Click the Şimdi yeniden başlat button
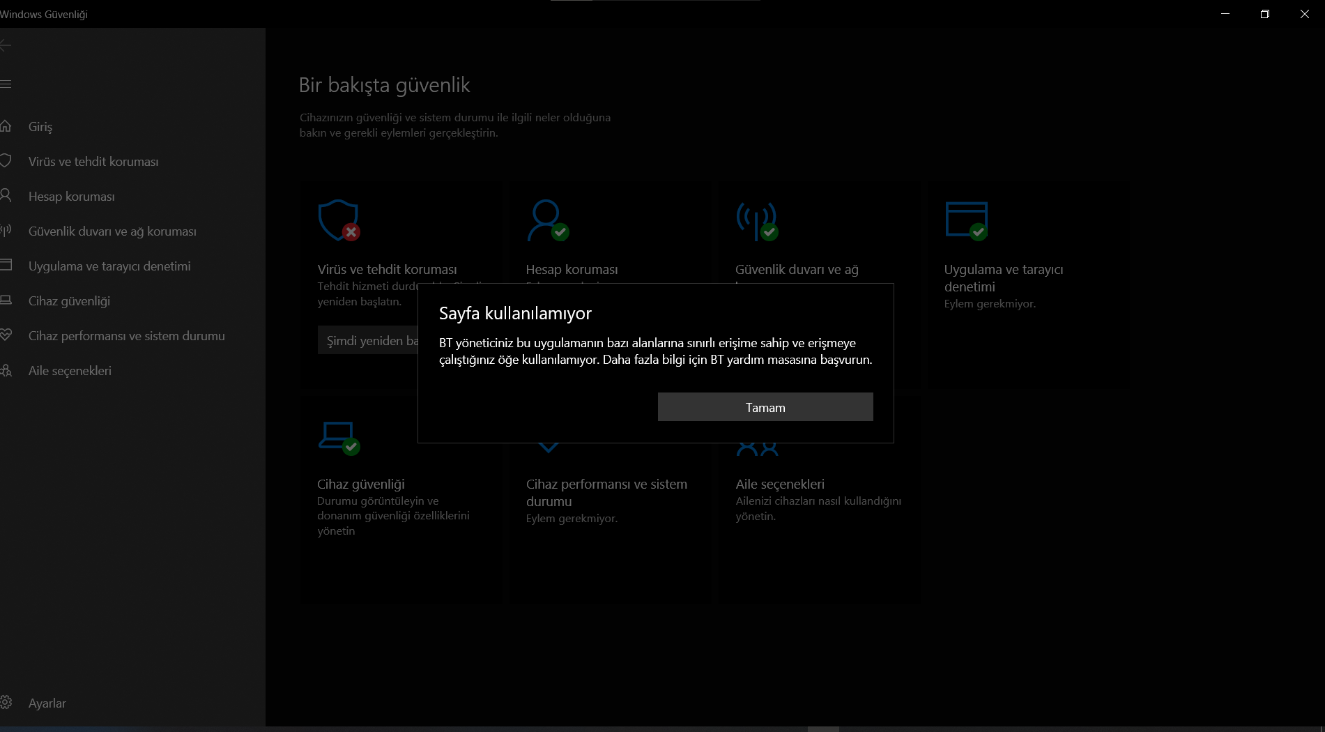Viewport: 1325px width, 732px height. click(368, 340)
